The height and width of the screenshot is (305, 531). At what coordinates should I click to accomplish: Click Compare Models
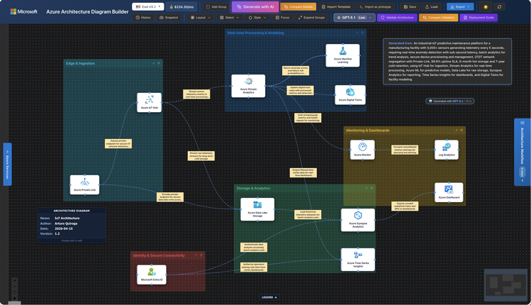click(x=298, y=7)
